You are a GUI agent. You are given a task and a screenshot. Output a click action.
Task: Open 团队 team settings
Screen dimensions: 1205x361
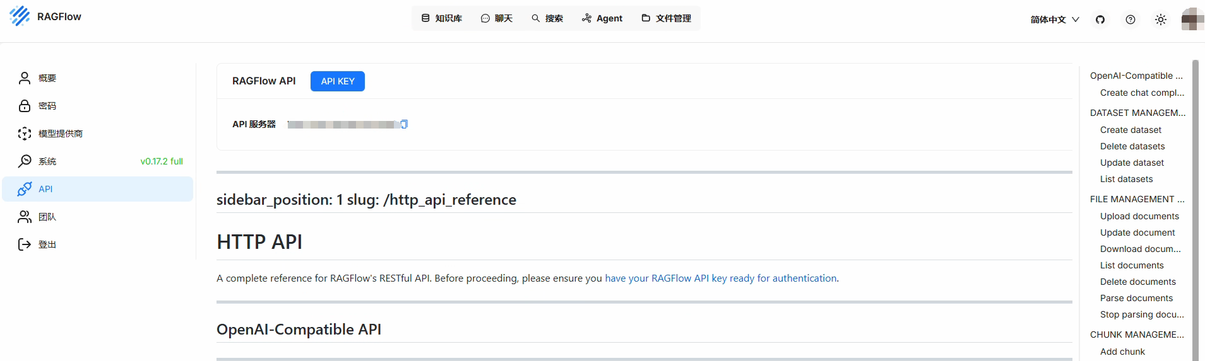[98, 217]
